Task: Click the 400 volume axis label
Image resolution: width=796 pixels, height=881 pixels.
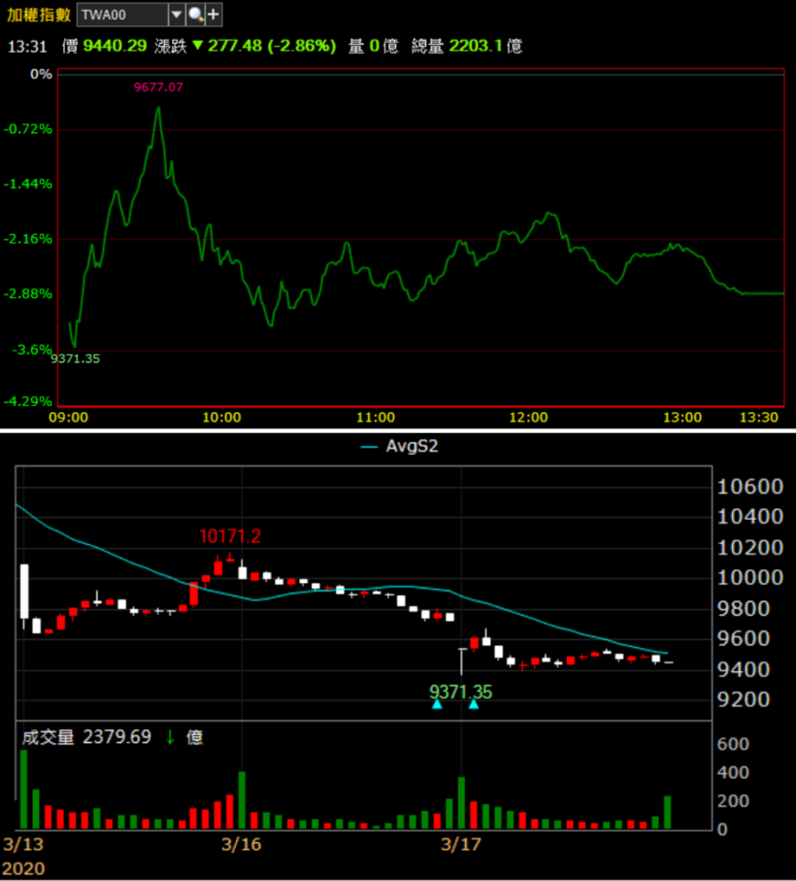Action: 733,772
